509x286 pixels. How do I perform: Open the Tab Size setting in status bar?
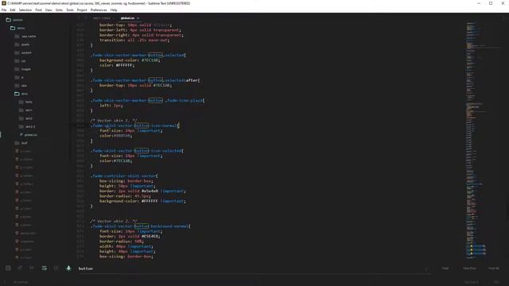(x=471, y=282)
